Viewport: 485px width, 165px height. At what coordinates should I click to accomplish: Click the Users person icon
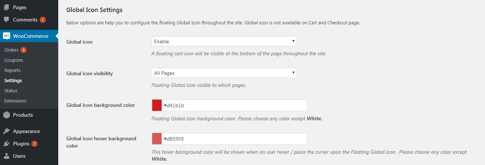click(7, 156)
